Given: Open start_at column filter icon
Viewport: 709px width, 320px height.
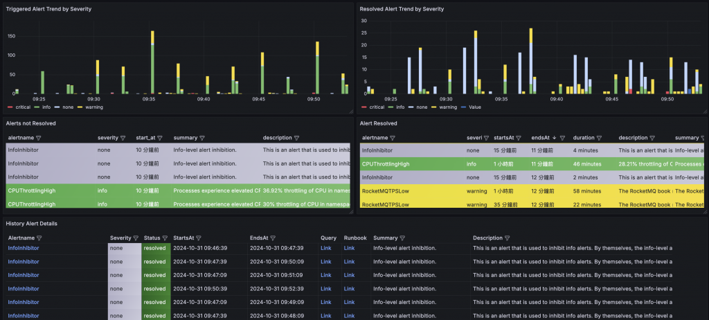Looking at the screenshot, I should 160,138.
